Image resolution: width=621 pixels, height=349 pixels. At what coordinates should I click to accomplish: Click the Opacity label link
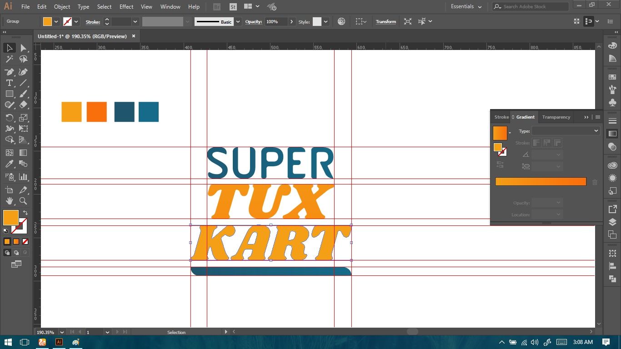click(254, 21)
